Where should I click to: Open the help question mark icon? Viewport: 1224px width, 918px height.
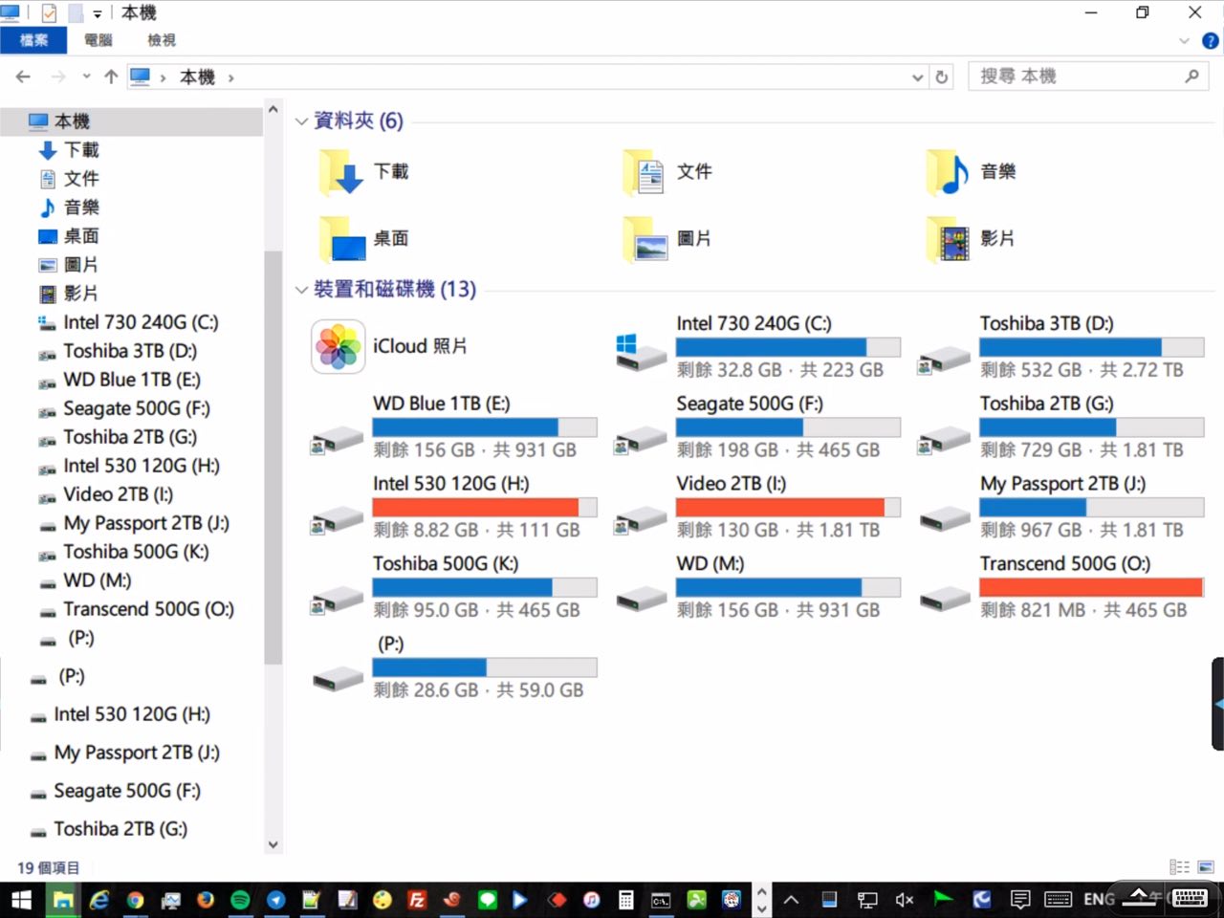pos(1210,41)
